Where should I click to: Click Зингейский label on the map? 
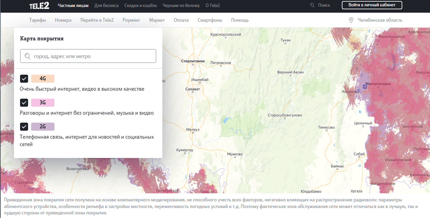click(x=412, y=127)
